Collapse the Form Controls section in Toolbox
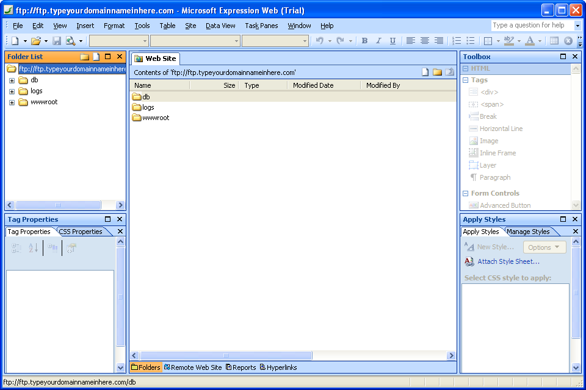The height and width of the screenshot is (390, 586). pos(466,193)
